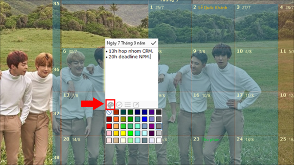
Task: Choose the bright lime green swatch
Action: [130, 133]
